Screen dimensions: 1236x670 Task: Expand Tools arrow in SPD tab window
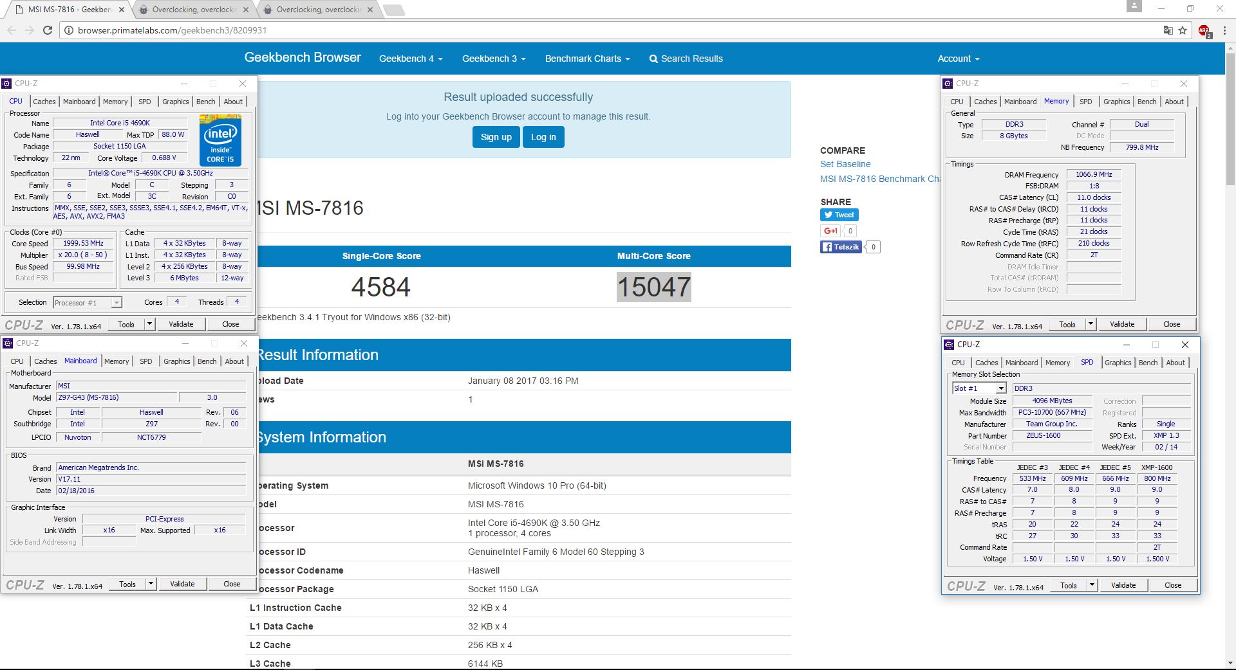[1092, 585]
